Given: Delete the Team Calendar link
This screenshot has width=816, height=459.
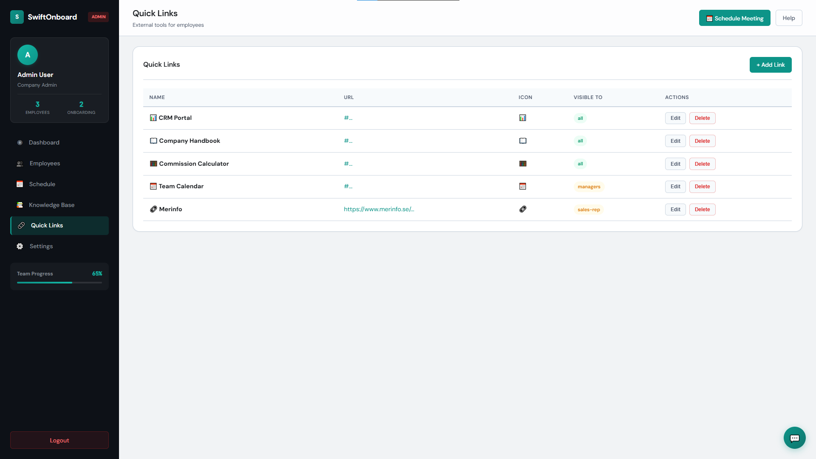Looking at the screenshot, I should [x=702, y=187].
